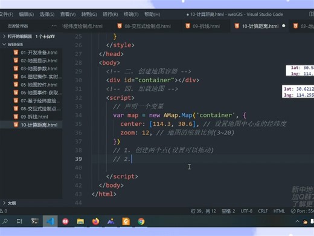Click HTML5 icon of 01-开发准备.html
The image size is (314, 236).
[x=16, y=53]
